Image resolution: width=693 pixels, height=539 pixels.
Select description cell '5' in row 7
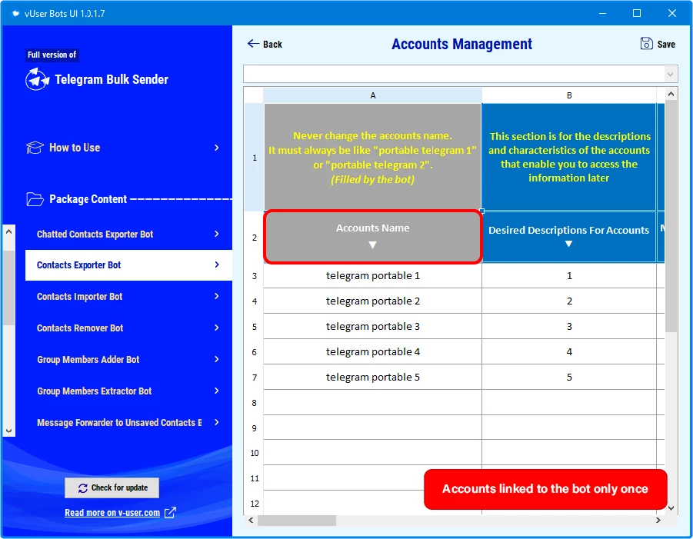pos(569,378)
